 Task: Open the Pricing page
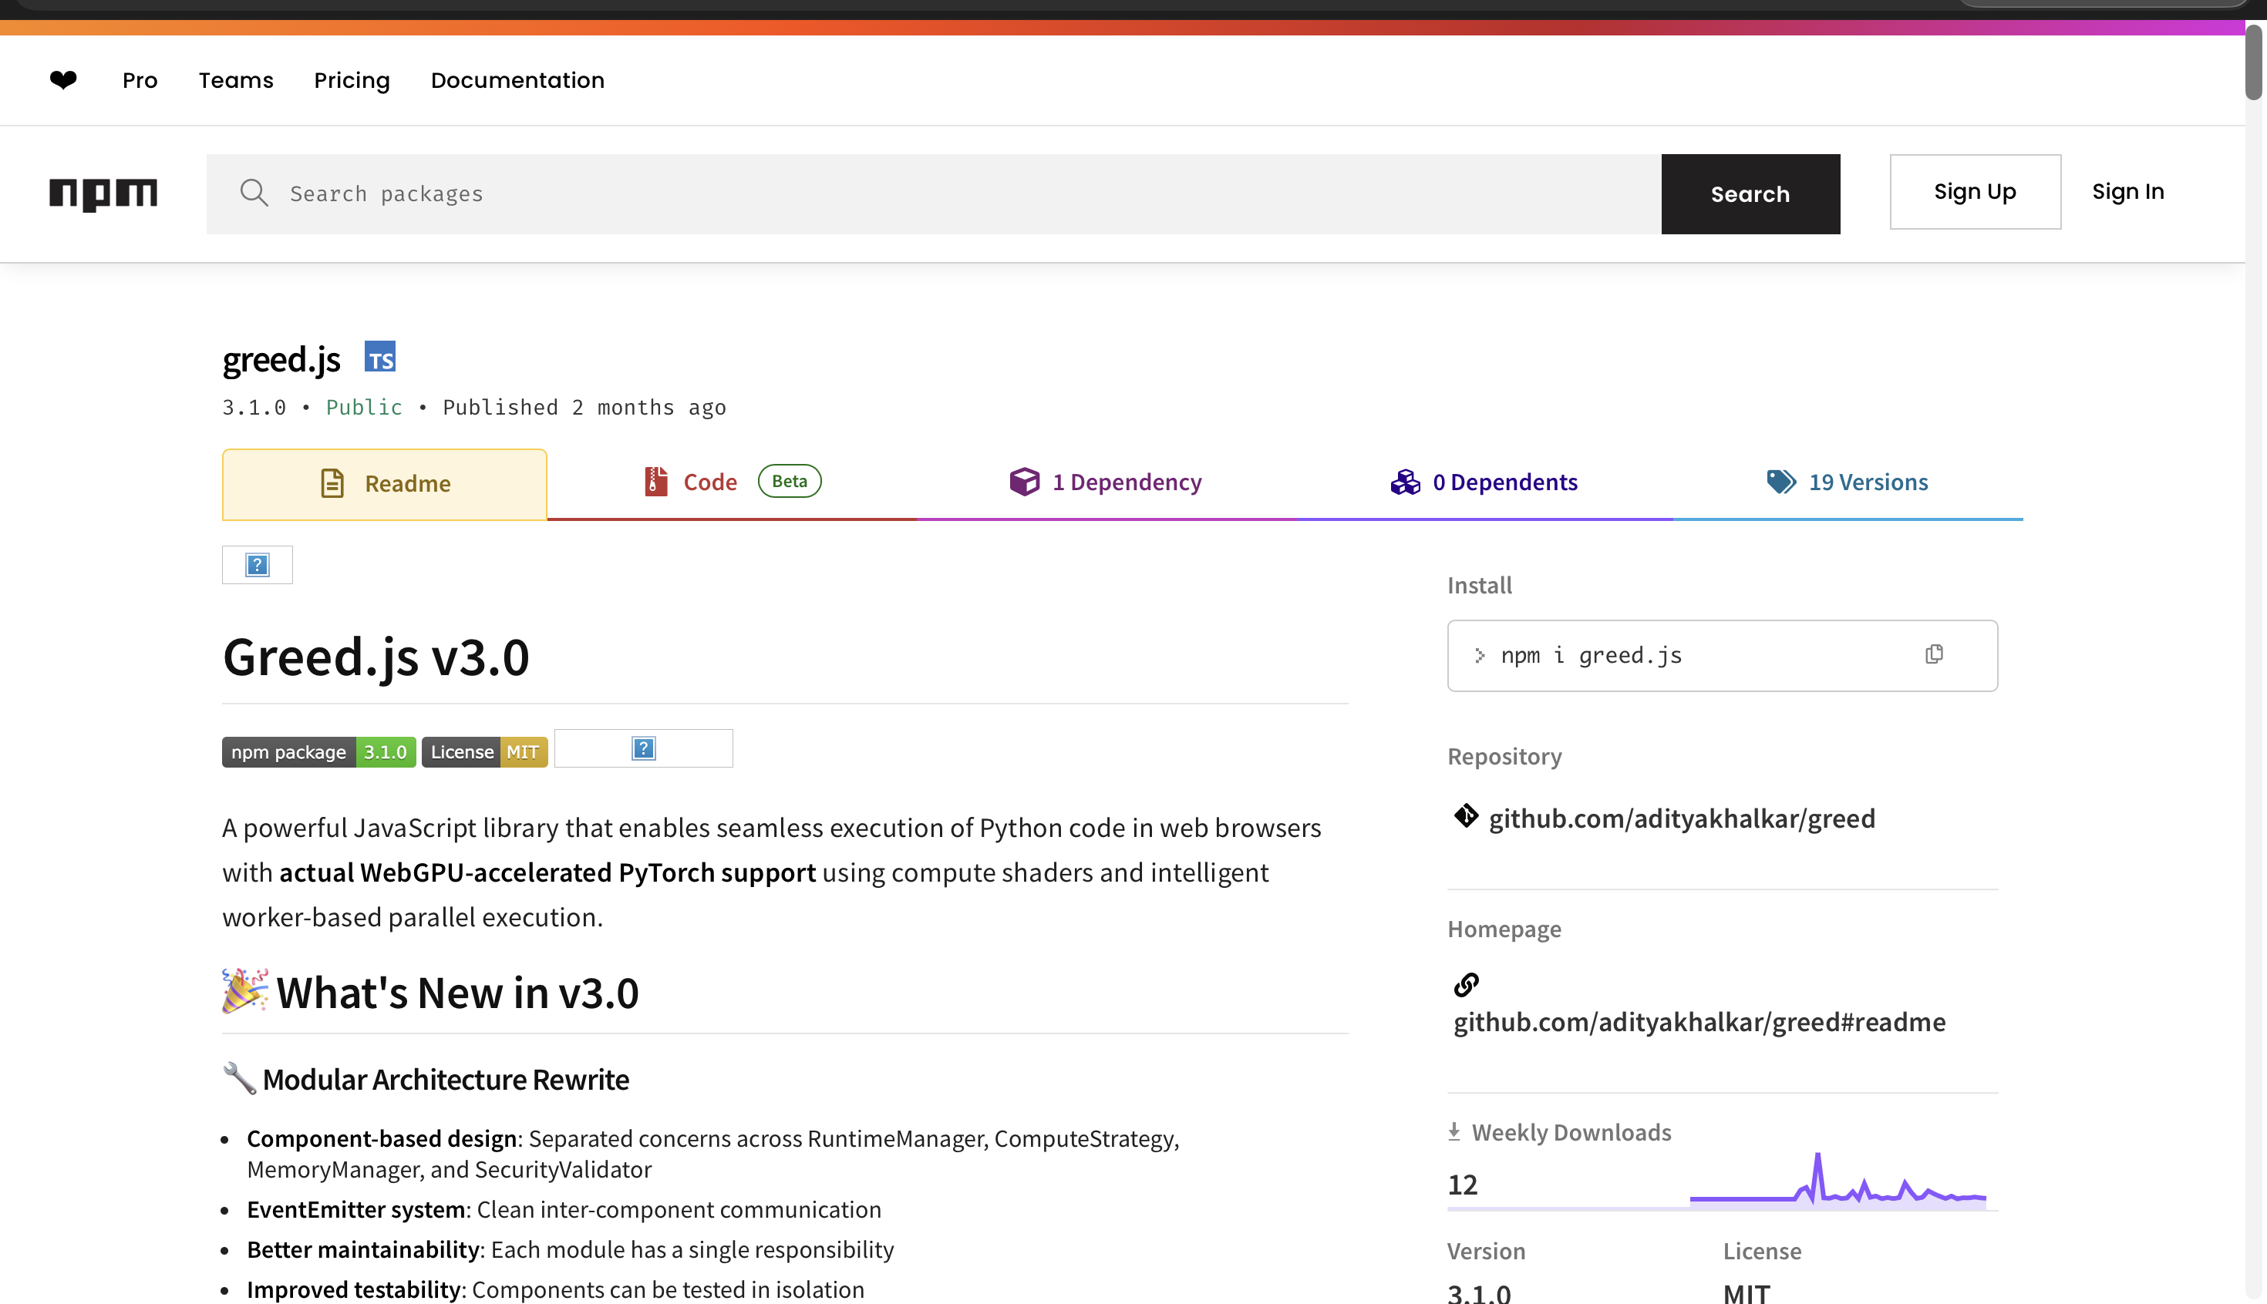coord(352,79)
